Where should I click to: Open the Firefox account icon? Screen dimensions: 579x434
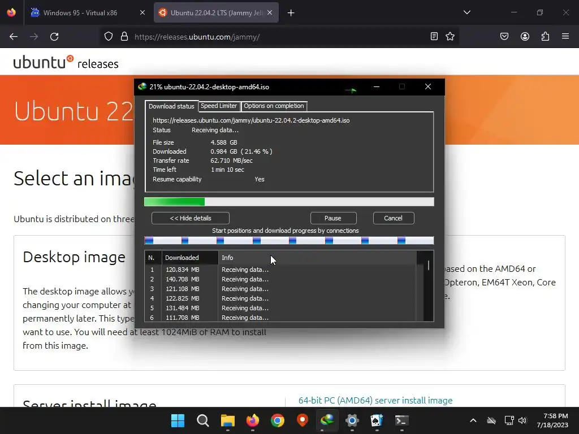pos(525,36)
